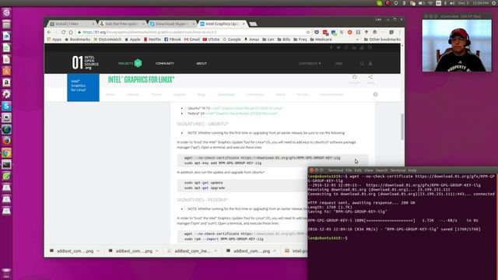Launch Firefox from the launcher

6,141
